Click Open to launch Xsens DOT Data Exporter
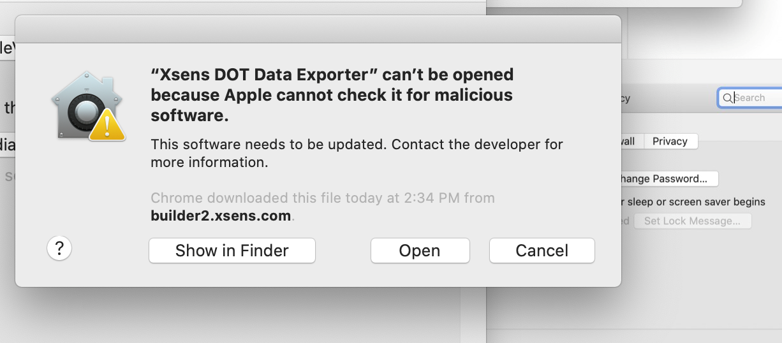Image resolution: width=782 pixels, height=343 pixels. click(420, 251)
